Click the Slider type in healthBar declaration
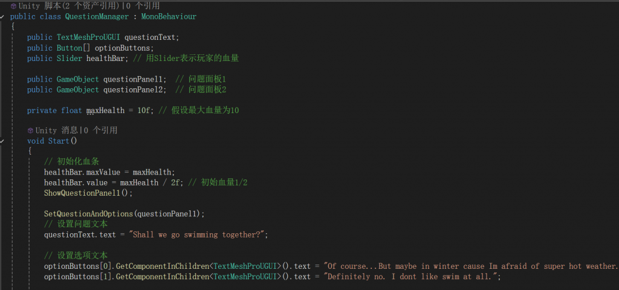The image size is (619, 290). [70, 59]
